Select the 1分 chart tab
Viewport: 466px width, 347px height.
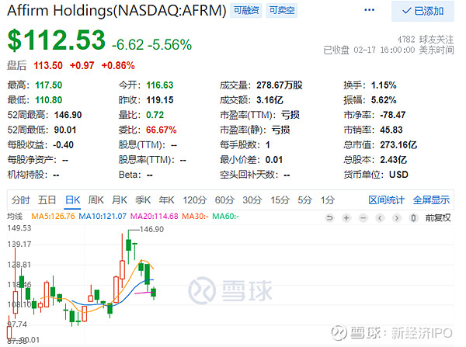[x=328, y=200]
